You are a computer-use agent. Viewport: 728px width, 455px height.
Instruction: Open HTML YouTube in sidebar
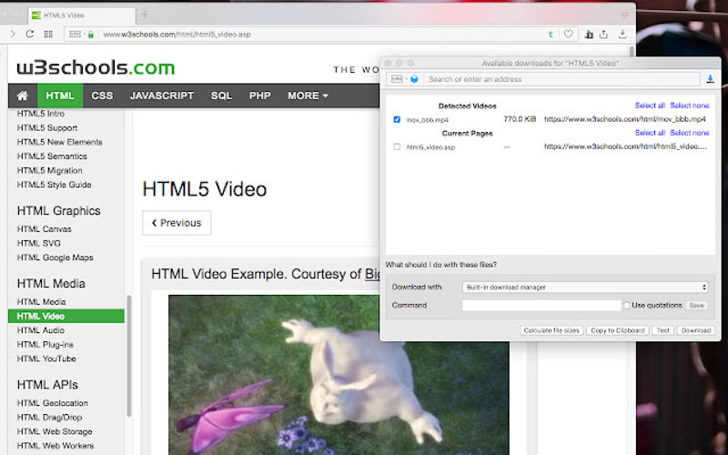[x=46, y=359]
